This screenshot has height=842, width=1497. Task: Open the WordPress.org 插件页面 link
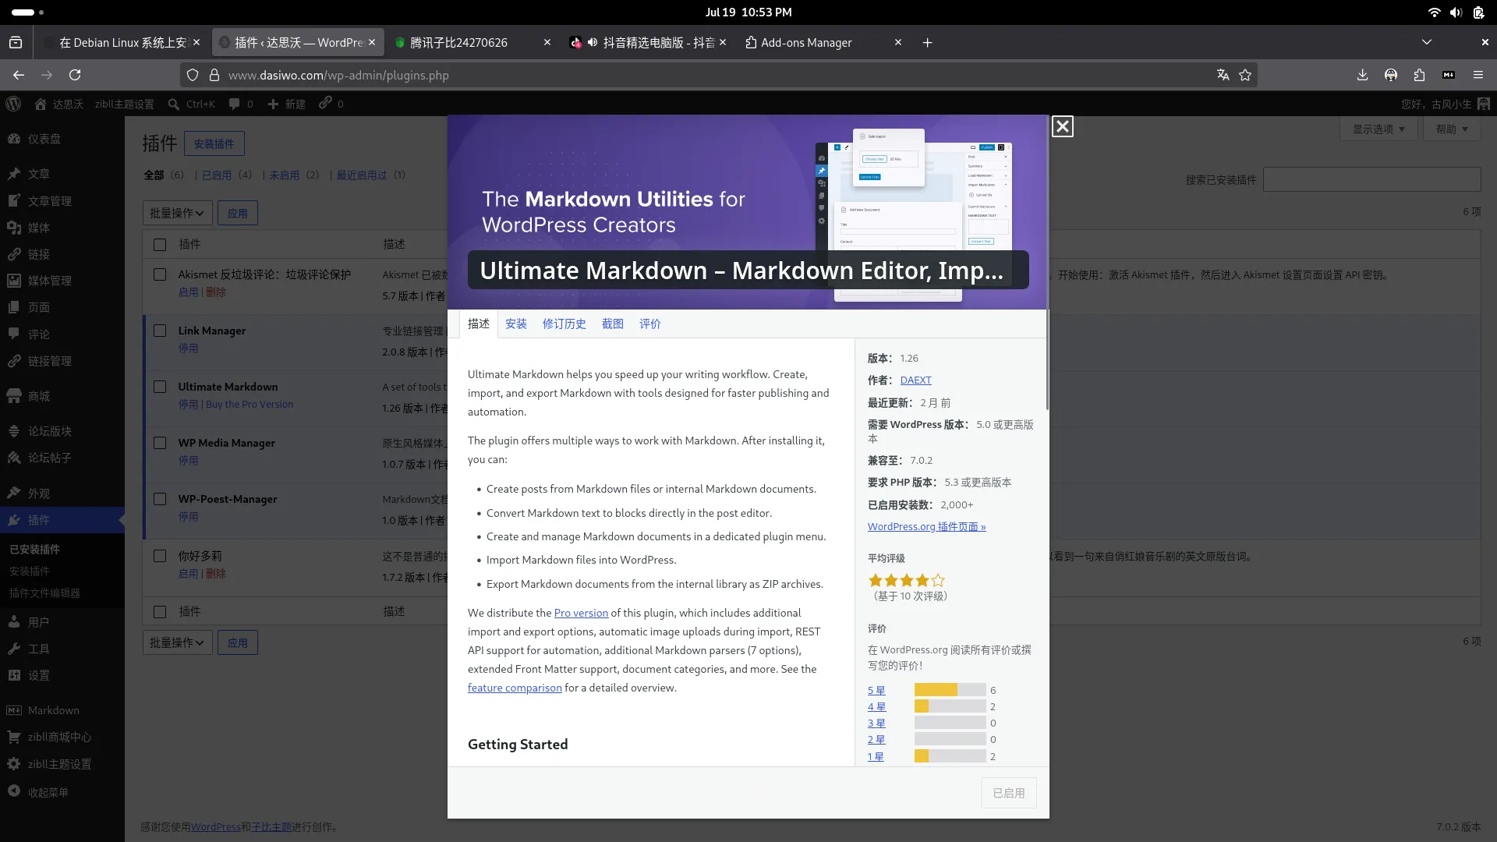[927, 527]
